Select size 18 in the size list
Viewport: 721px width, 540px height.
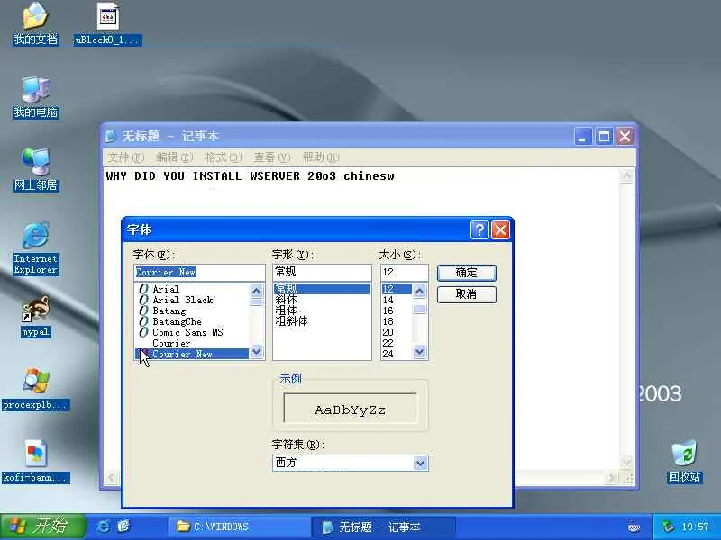pos(397,321)
